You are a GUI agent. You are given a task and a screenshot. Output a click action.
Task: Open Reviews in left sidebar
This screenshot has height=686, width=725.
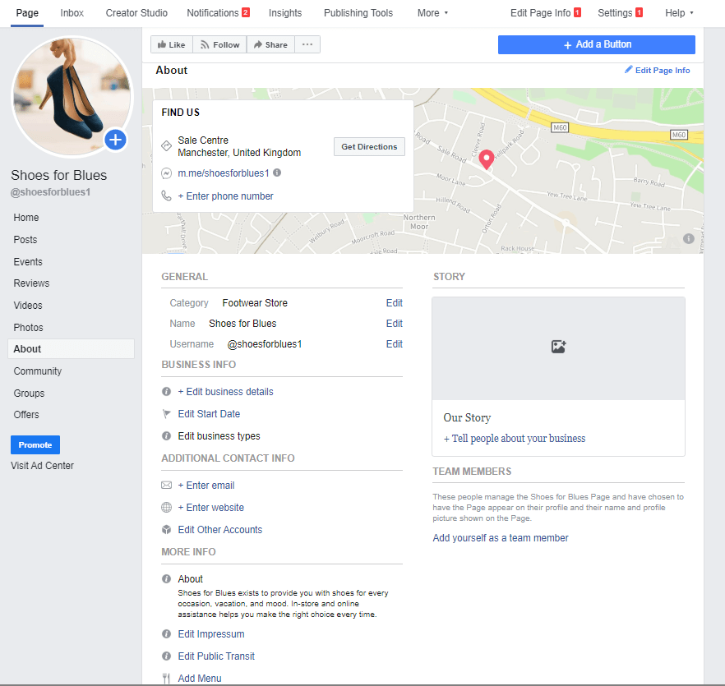click(x=31, y=283)
